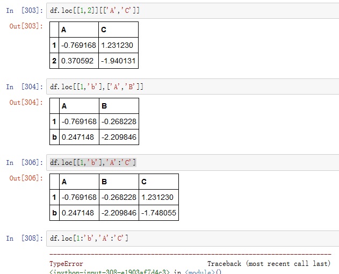Select the In [304] prompt label
The width and height of the screenshot is (339, 274).
[24, 86]
